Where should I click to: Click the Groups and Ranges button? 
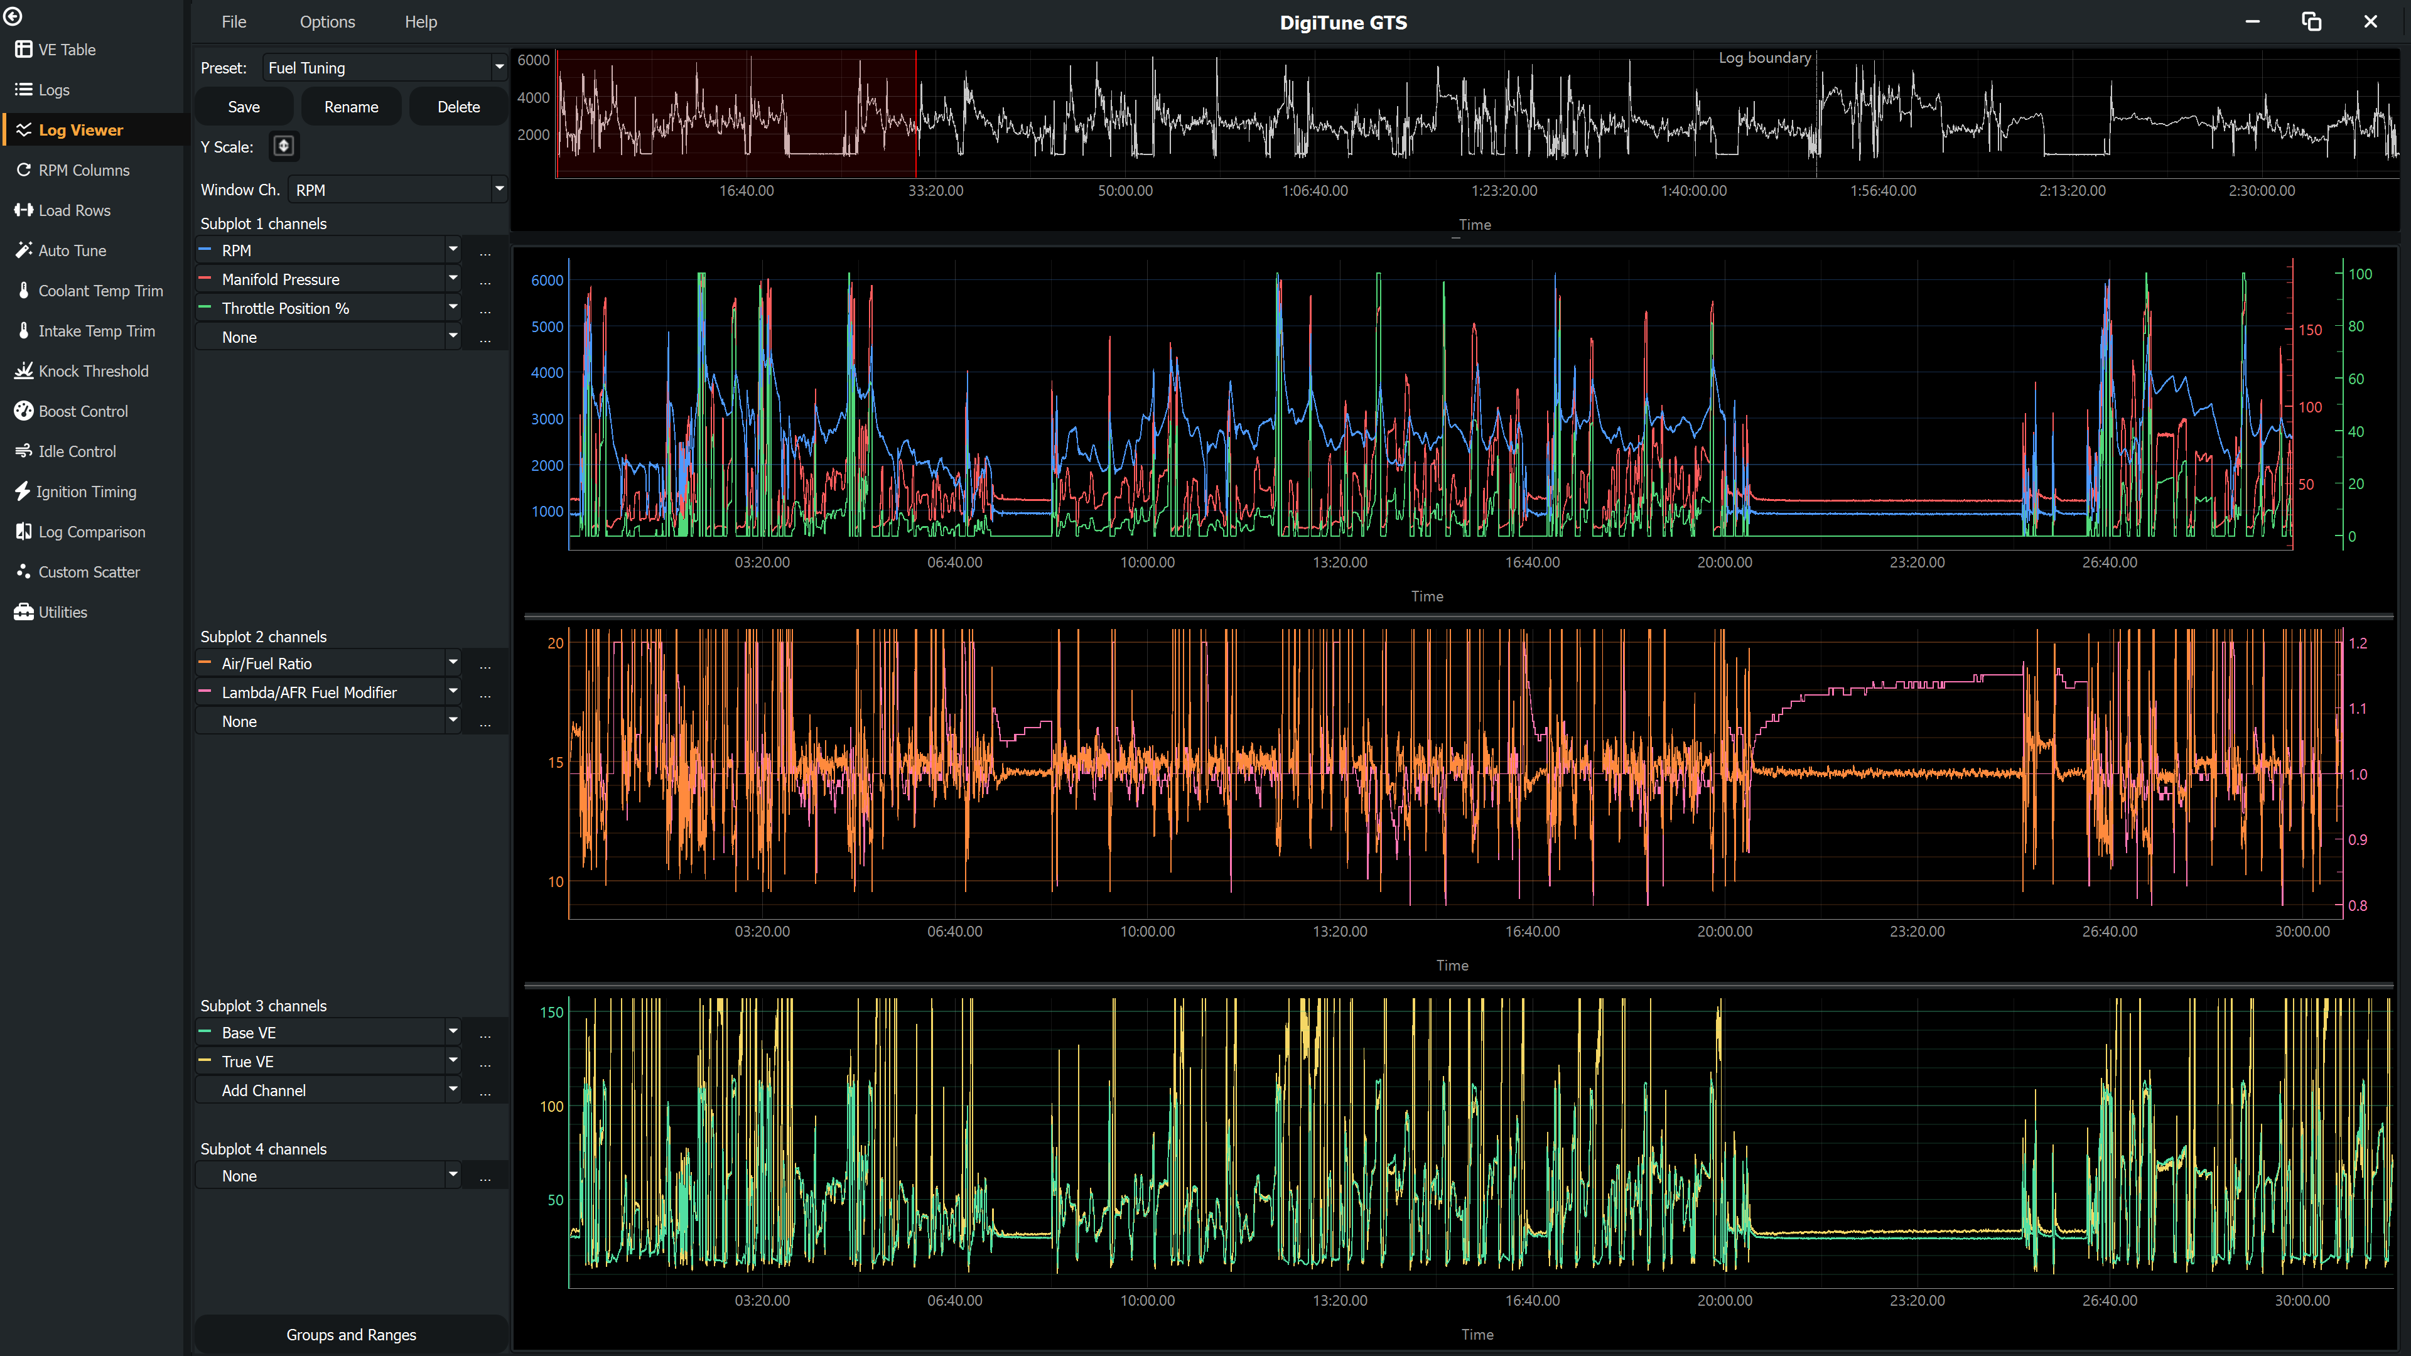coord(351,1335)
